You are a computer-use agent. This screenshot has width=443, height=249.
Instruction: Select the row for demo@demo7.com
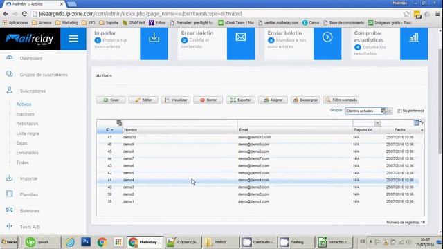click(x=257, y=158)
